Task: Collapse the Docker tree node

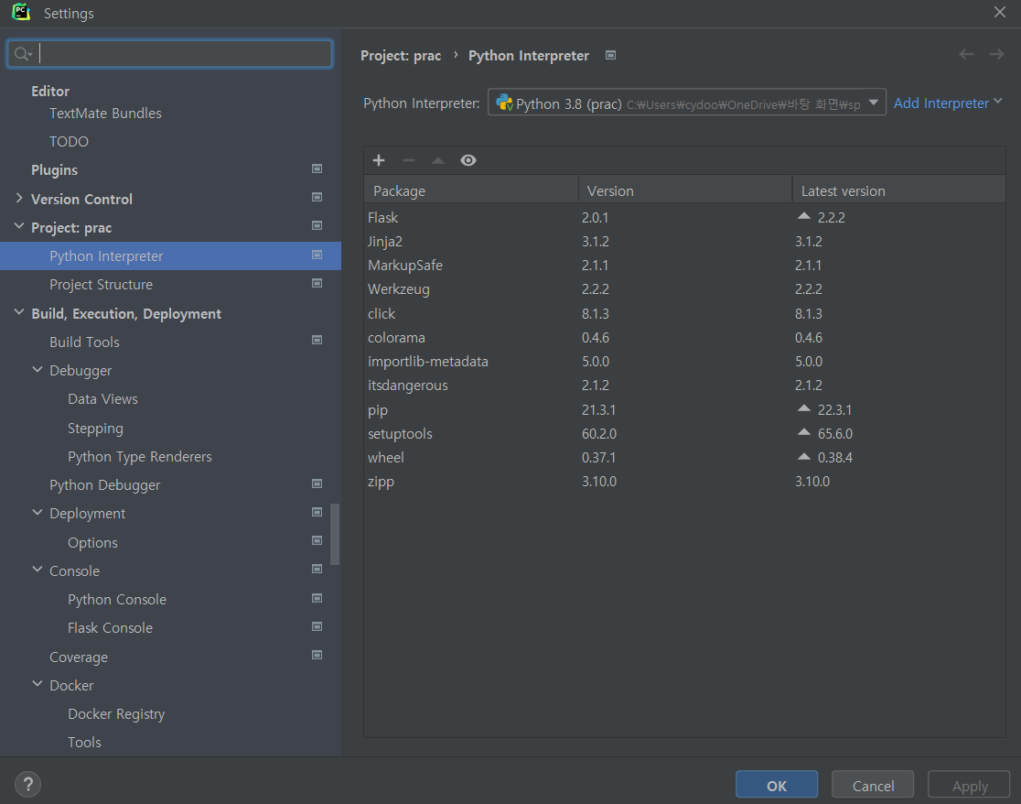Action: [38, 684]
